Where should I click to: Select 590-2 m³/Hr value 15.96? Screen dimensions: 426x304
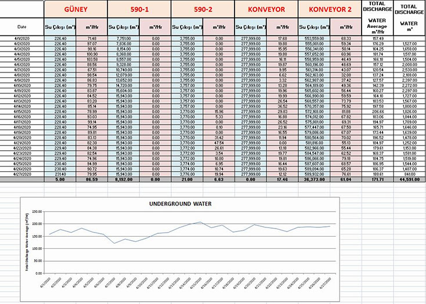[x=219, y=111]
